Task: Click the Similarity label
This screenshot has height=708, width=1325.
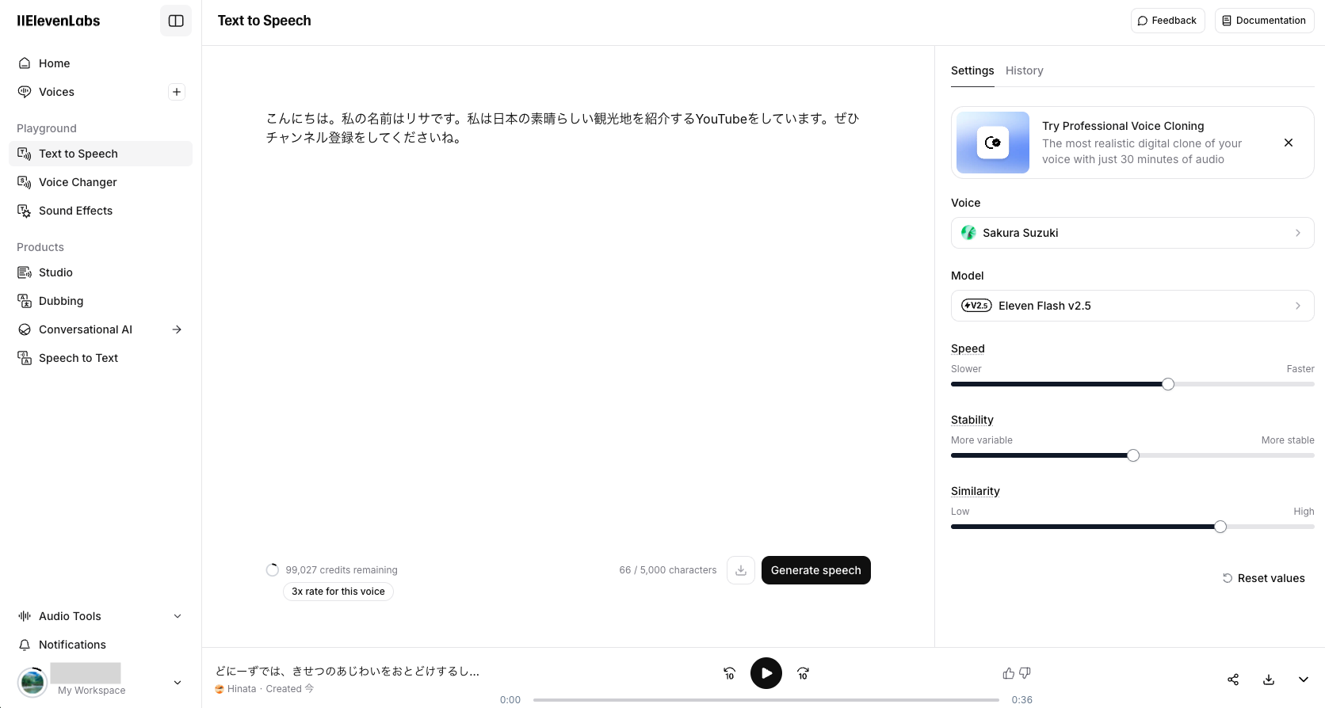Action: point(976,491)
